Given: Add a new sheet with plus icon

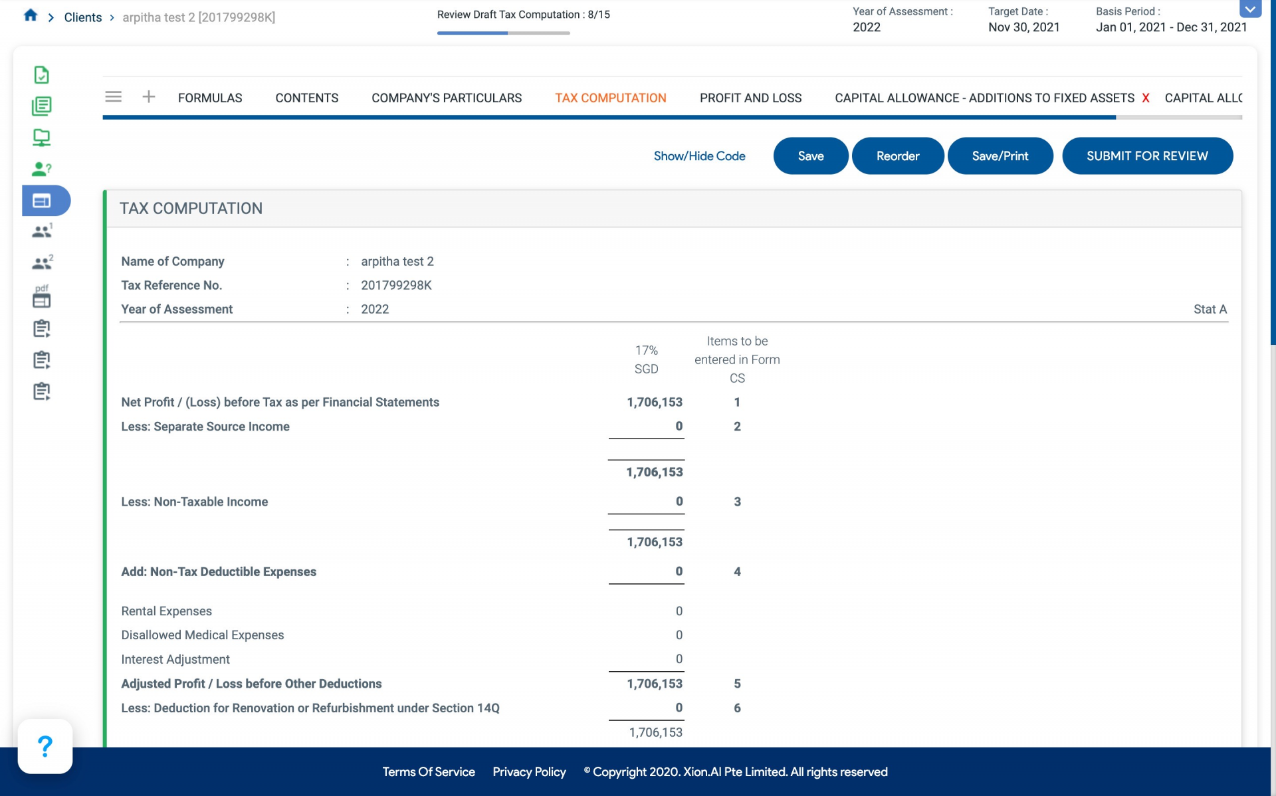Looking at the screenshot, I should [149, 97].
